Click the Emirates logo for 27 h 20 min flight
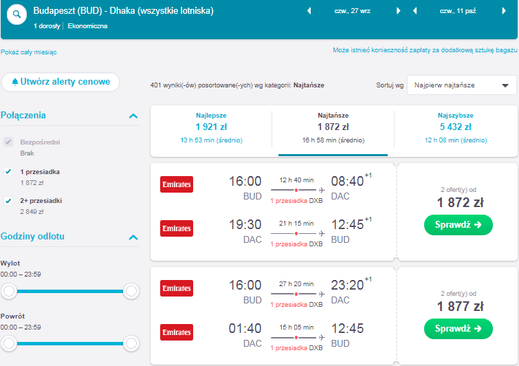519x366 pixels. (x=177, y=288)
